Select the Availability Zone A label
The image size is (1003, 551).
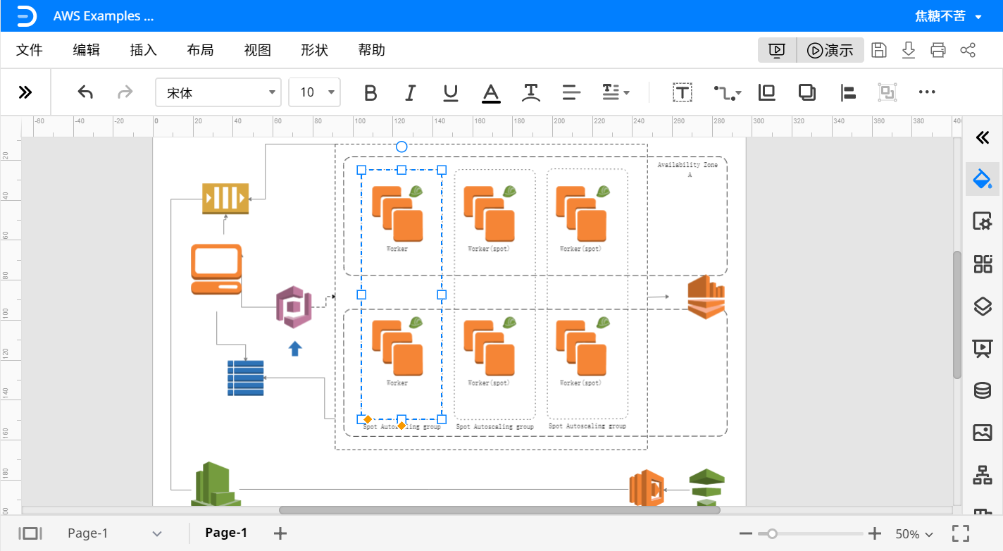tap(688, 169)
